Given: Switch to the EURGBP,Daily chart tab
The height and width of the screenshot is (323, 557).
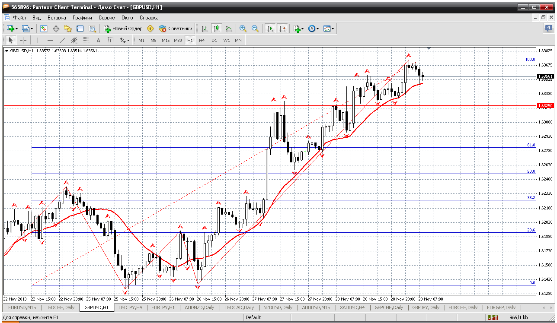Looking at the screenshot, I should coord(501,307).
